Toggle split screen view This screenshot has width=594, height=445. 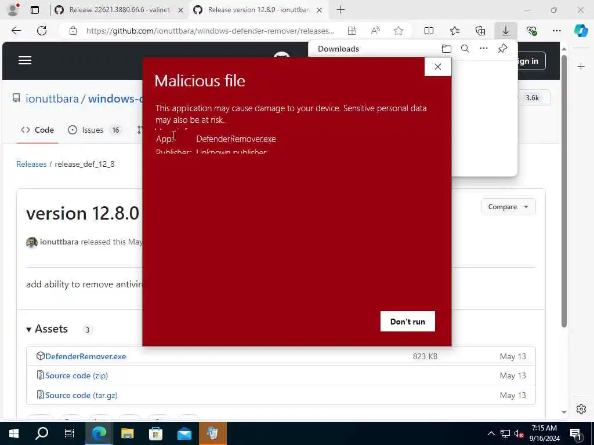[429, 31]
